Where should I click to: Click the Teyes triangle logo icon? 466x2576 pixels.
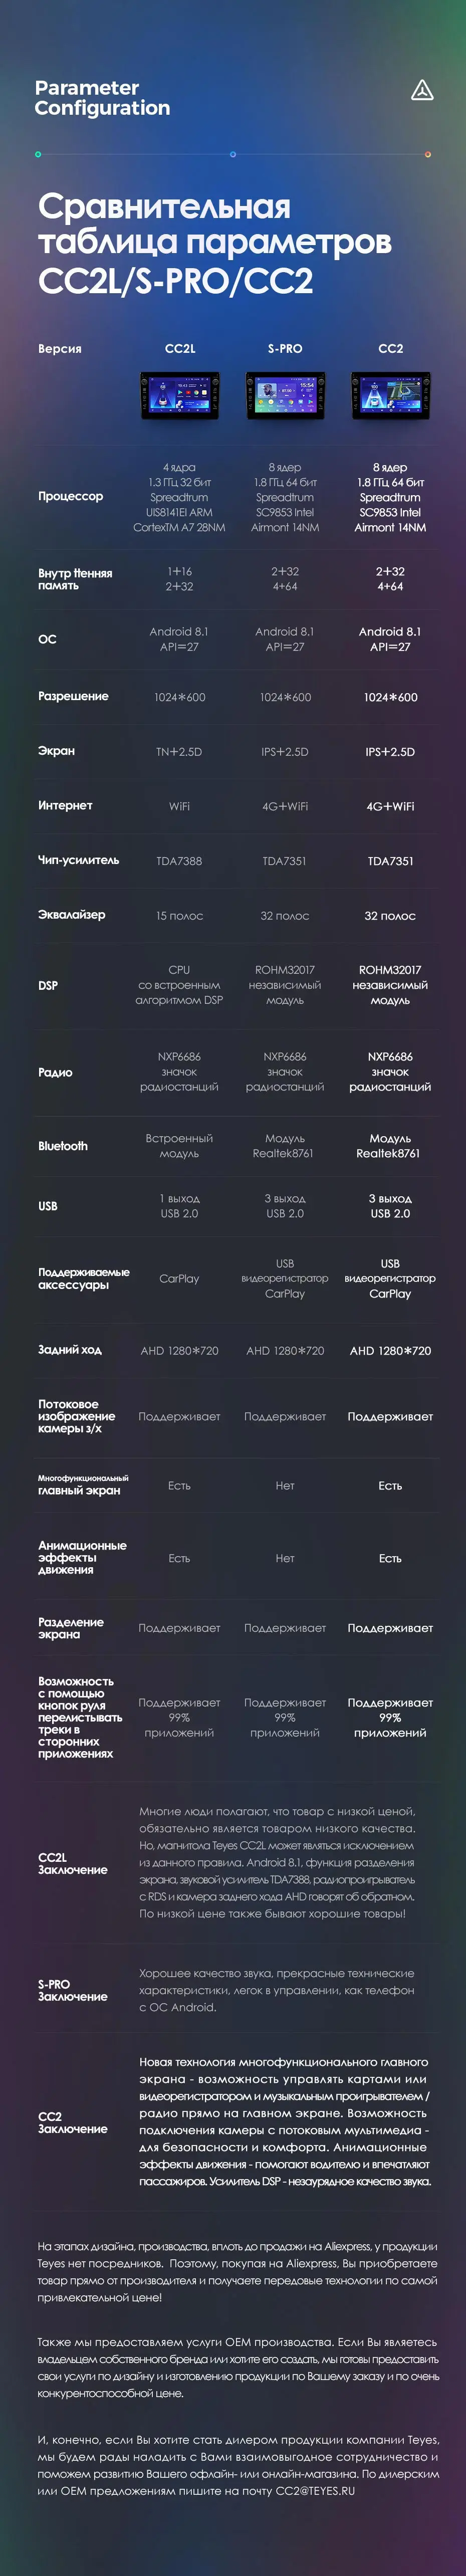point(422,91)
